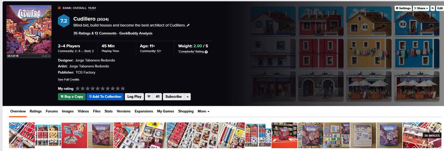Open Settings gear button
This screenshot has width=444, height=151.
[x=403, y=8]
